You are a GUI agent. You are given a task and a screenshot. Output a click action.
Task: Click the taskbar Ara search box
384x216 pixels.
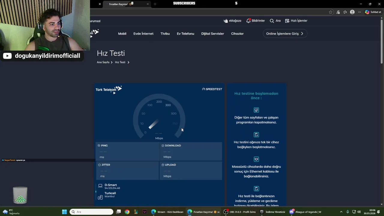pos(91,212)
